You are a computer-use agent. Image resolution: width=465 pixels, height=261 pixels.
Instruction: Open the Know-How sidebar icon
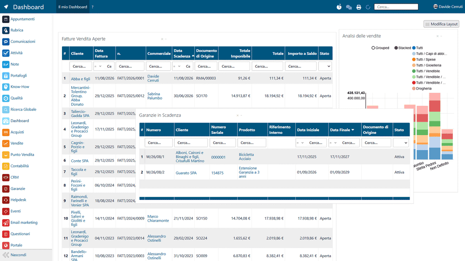pyautogui.click(x=5, y=87)
